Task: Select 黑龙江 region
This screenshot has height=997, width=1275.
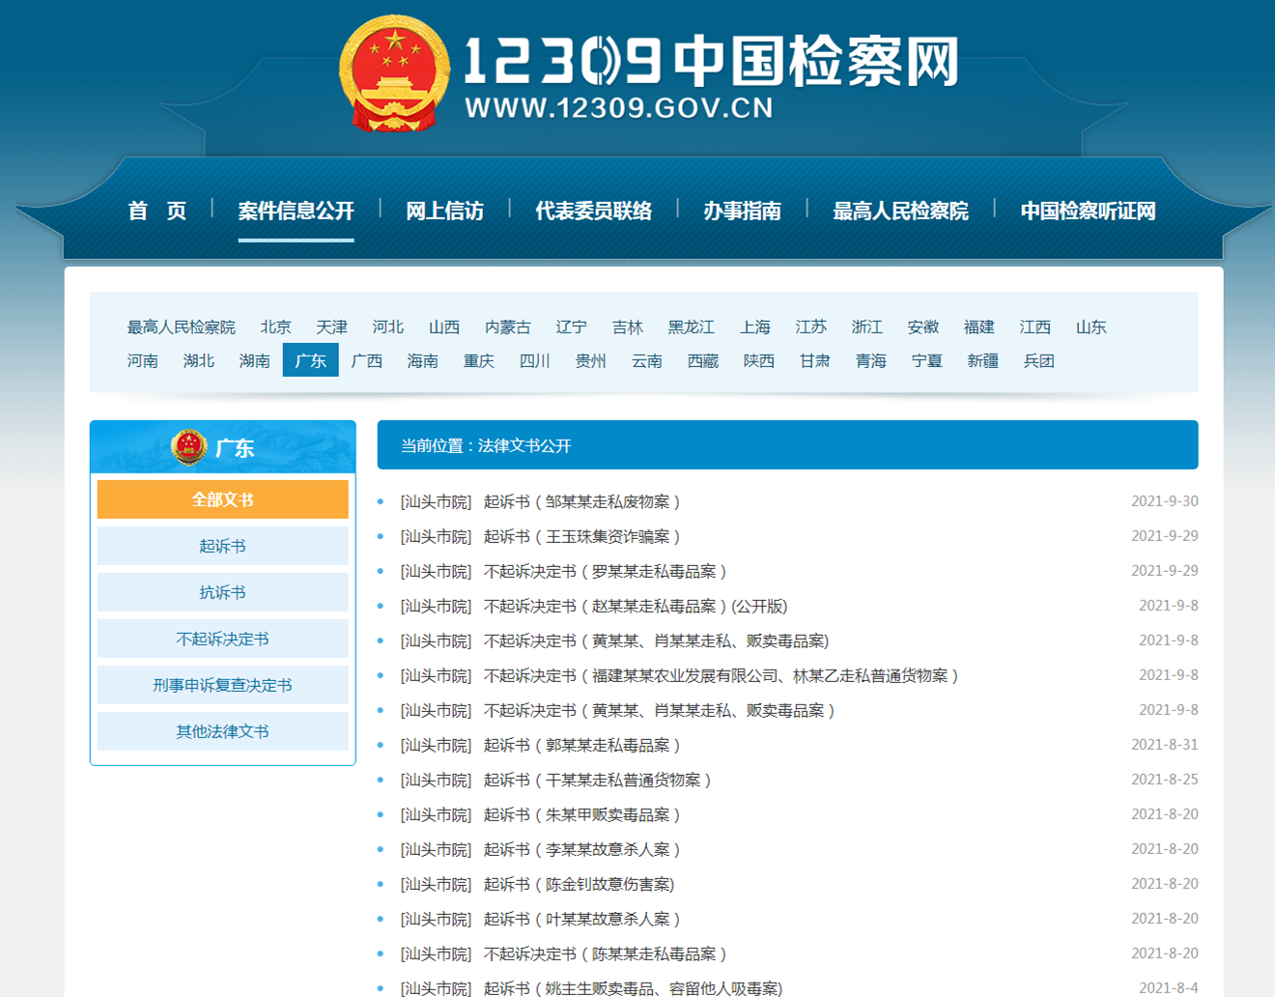Action: point(692,328)
